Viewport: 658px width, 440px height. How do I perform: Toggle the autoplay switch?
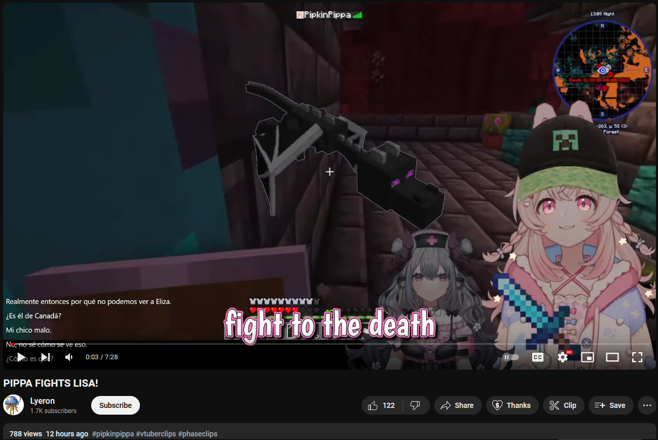[510, 357]
